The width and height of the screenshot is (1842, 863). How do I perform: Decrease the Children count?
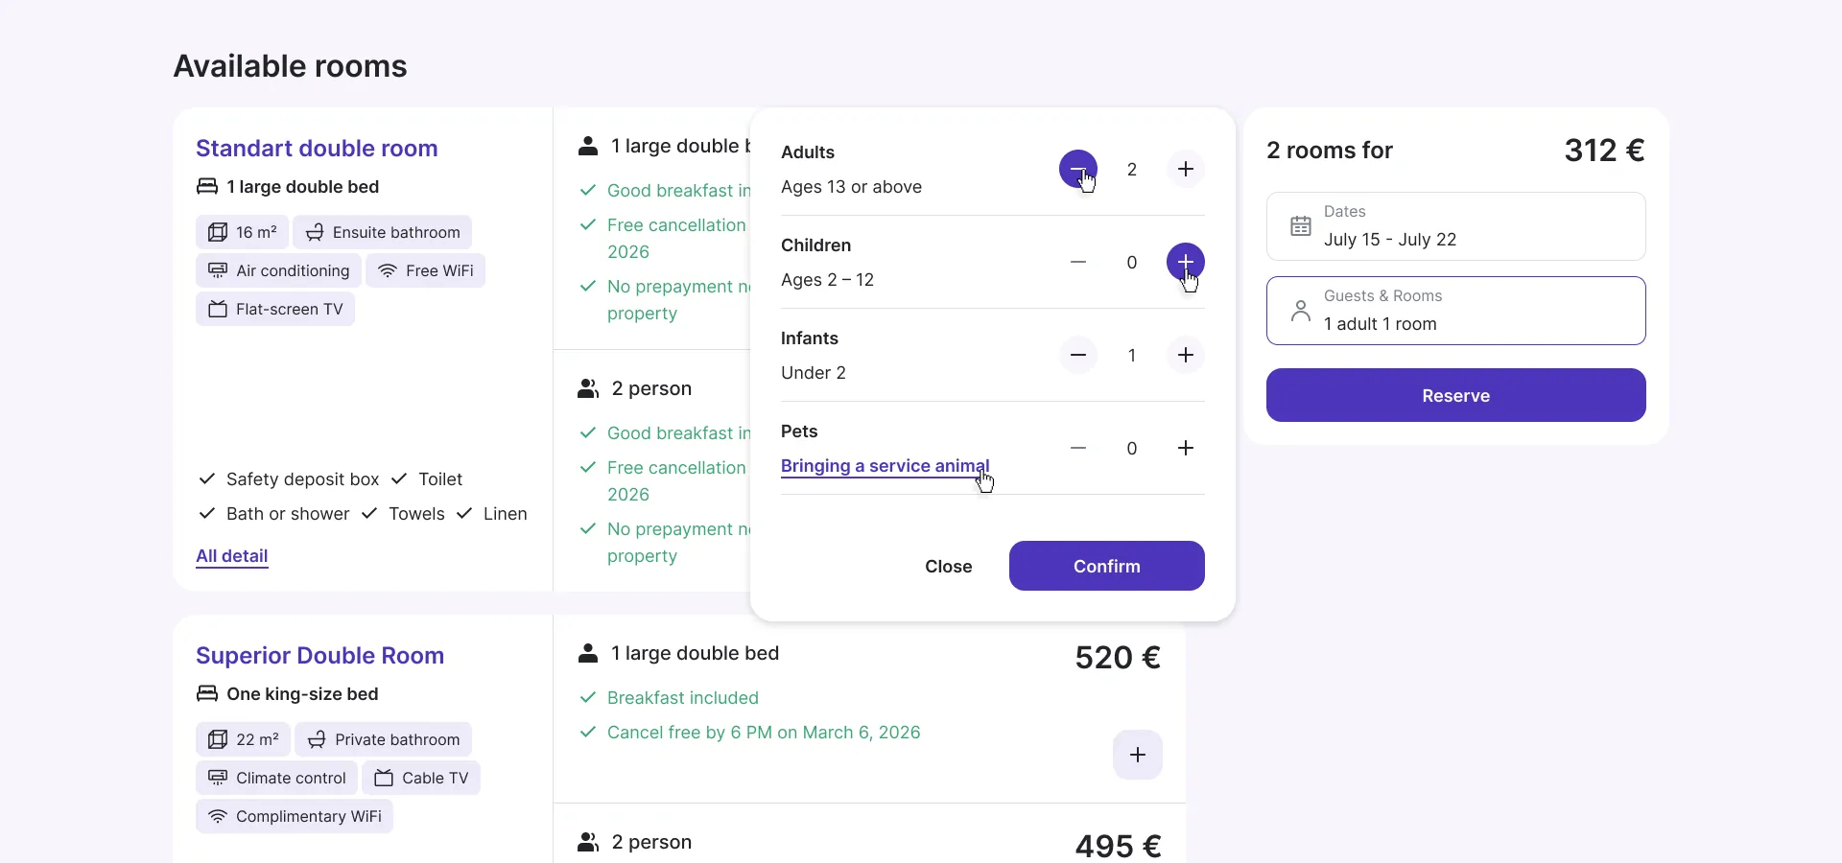click(x=1078, y=263)
